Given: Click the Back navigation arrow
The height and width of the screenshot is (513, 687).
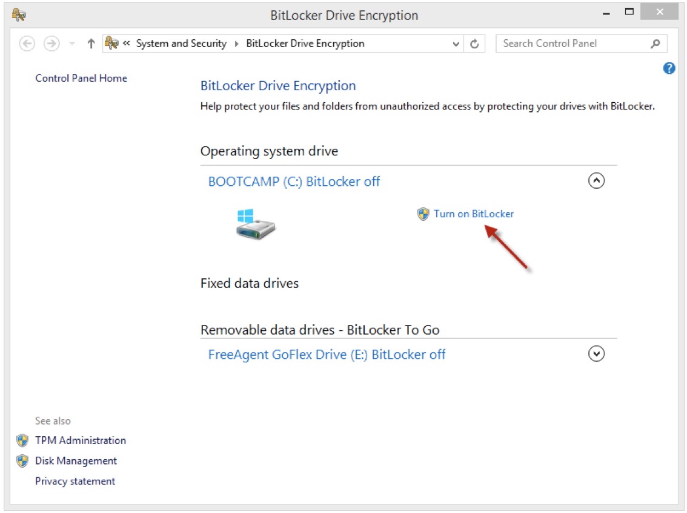Looking at the screenshot, I should click(x=27, y=44).
